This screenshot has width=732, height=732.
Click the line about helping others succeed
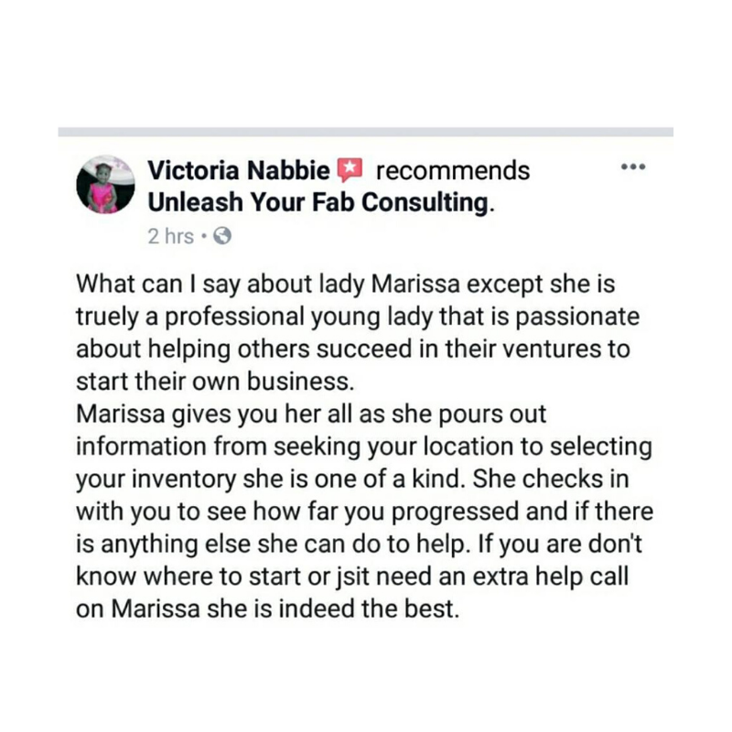[x=353, y=350]
